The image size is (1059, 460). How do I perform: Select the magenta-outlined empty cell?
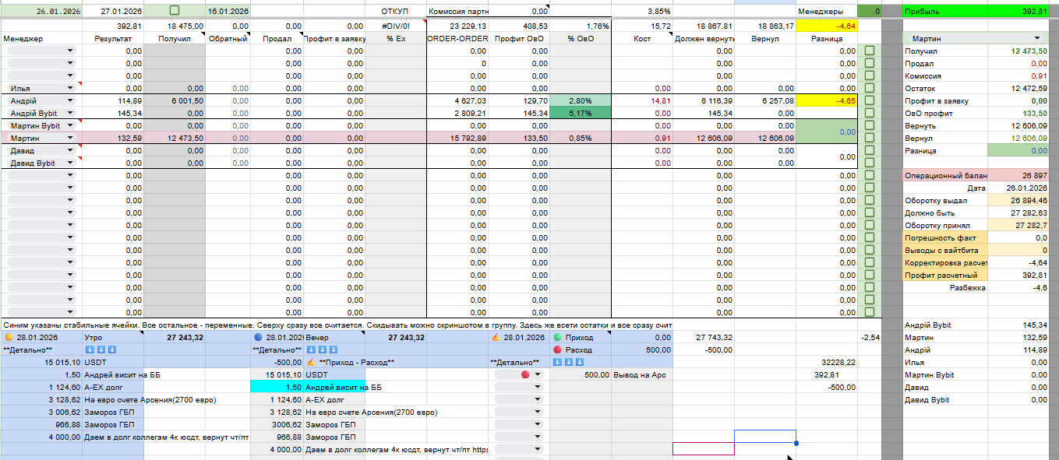point(704,448)
